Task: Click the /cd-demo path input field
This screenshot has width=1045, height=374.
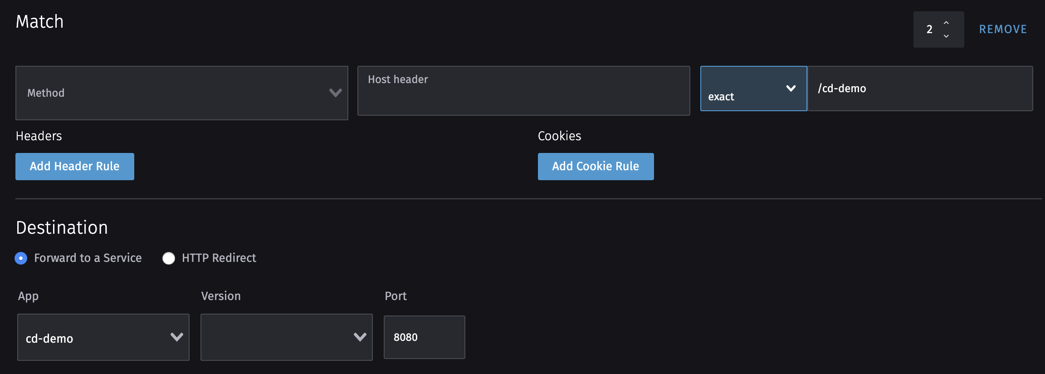Action: [920, 89]
